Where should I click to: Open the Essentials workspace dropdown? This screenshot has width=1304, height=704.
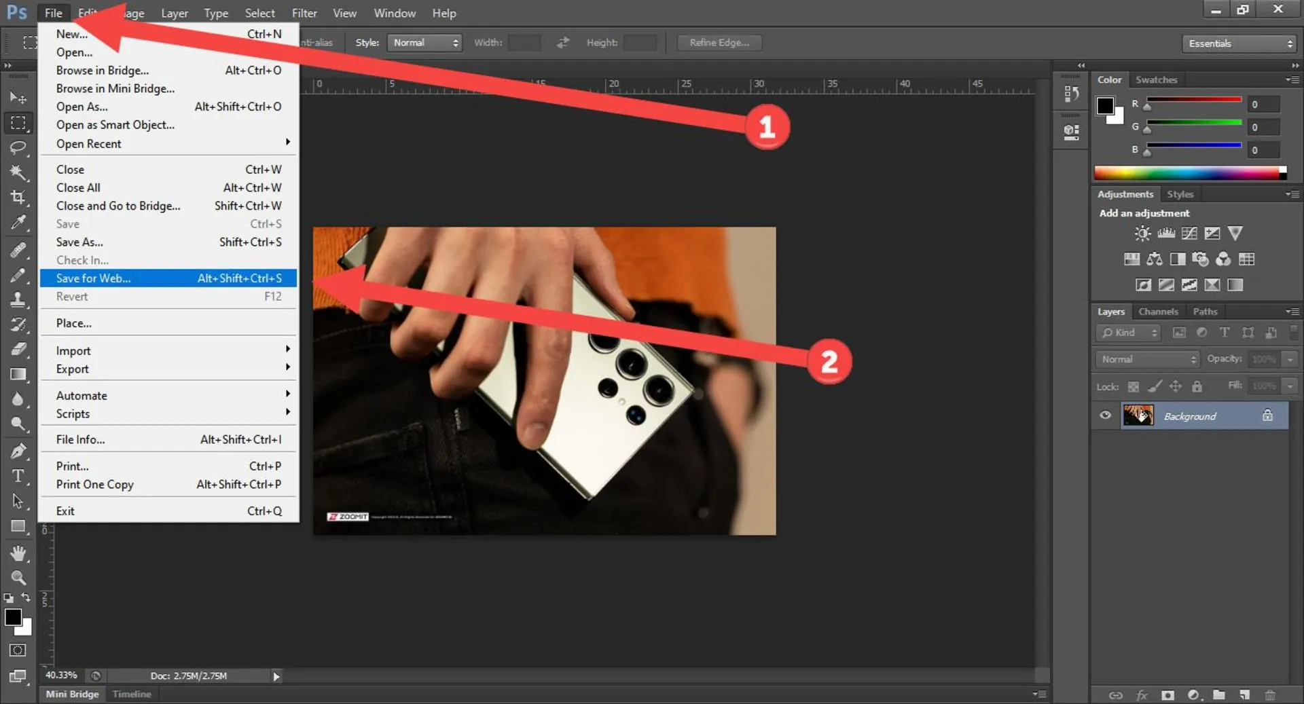(x=1239, y=43)
